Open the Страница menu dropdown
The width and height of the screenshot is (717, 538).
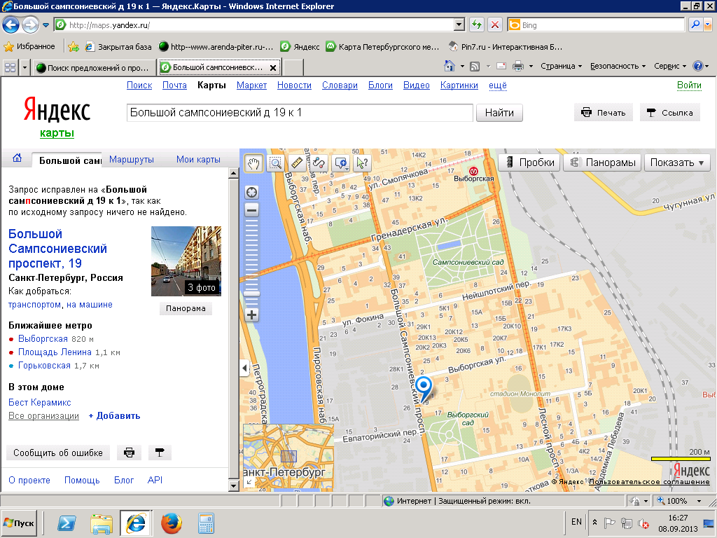561,67
